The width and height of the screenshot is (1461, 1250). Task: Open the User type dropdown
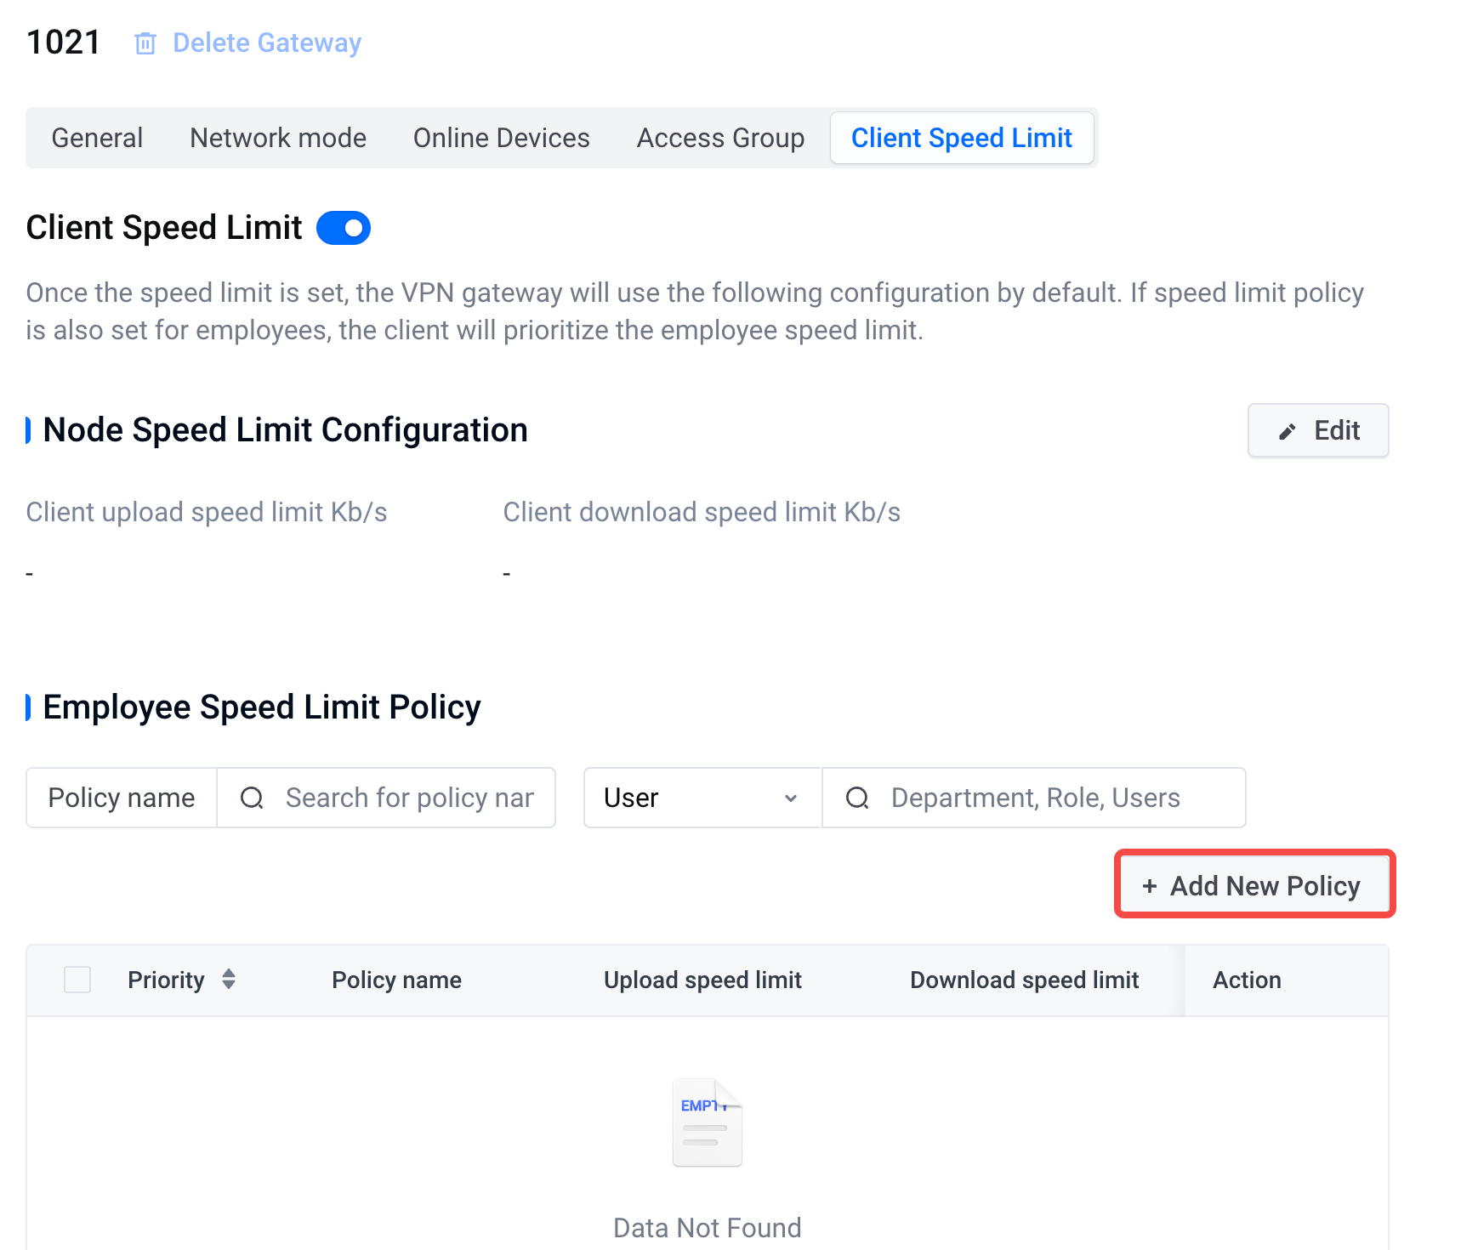[701, 798]
